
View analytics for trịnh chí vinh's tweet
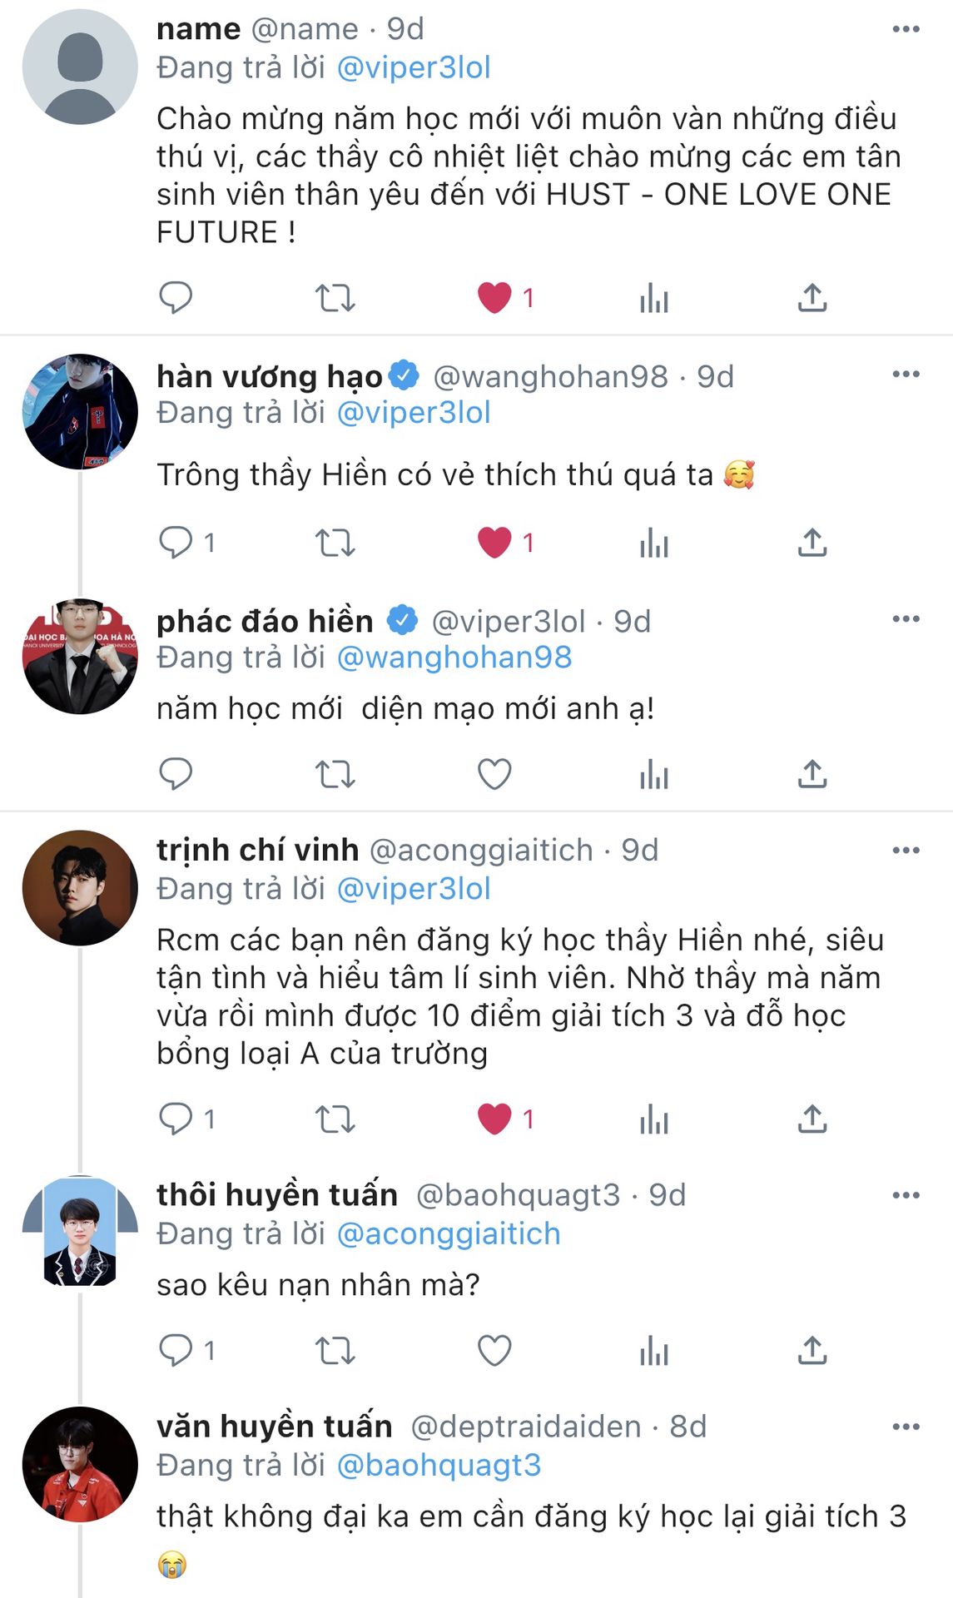point(654,1119)
